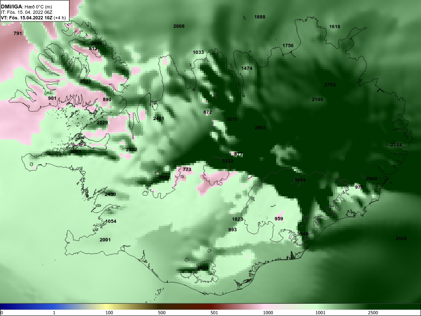
Task: Click the 3148 height value
Action: pyautogui.click(x=303, y=234)
